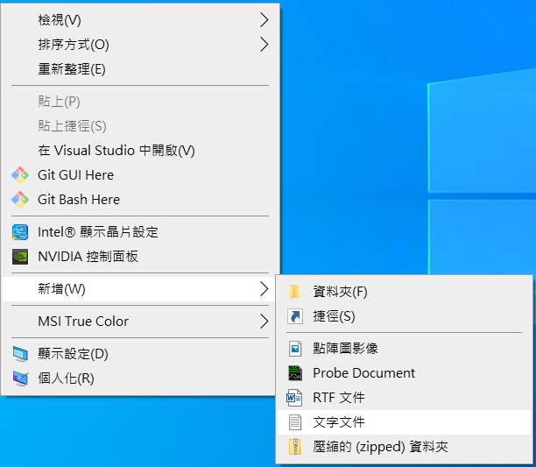Select 重新整理(E) to refresh desktop

click(140, 69)
